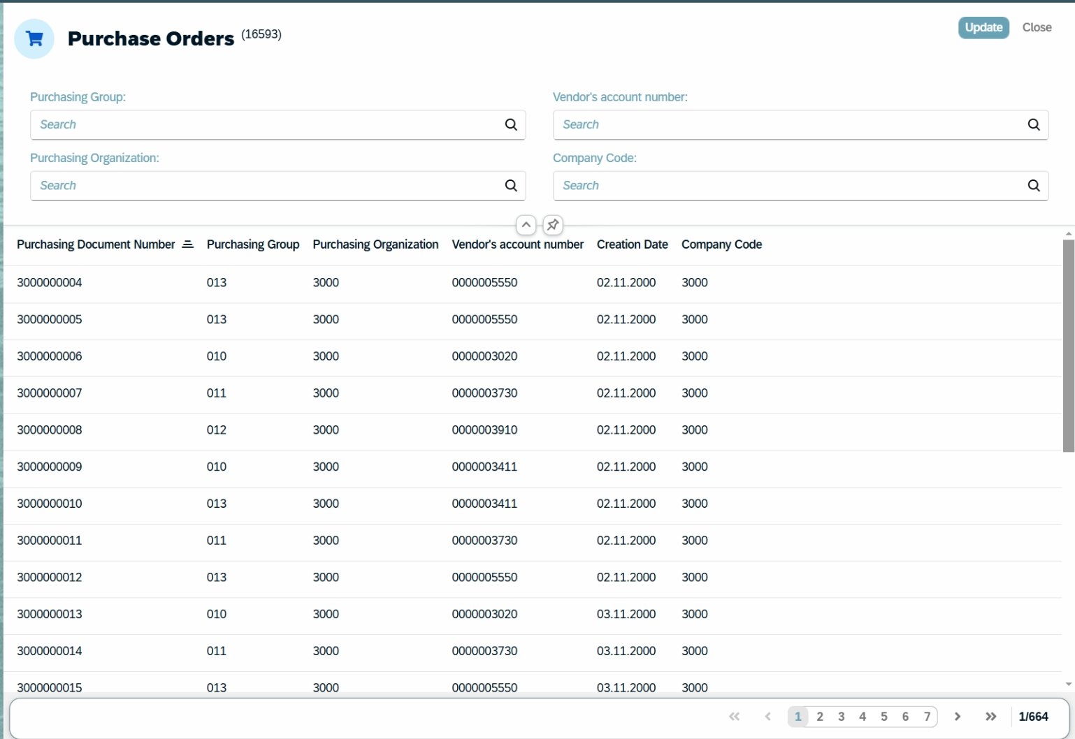Select page 7 in the pagination bar
Viewport: 1075px width, 739px height.
pyautogui.click(x=927, y=717)
